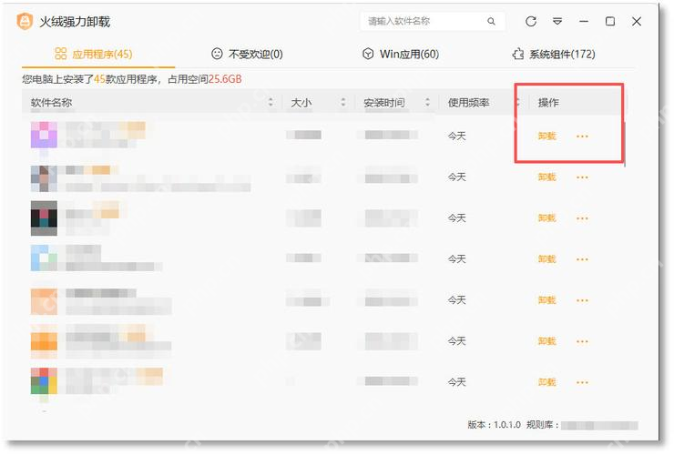The image size is (674, 455).
Task: Click the 45 count in summary text
Action: 99,79
